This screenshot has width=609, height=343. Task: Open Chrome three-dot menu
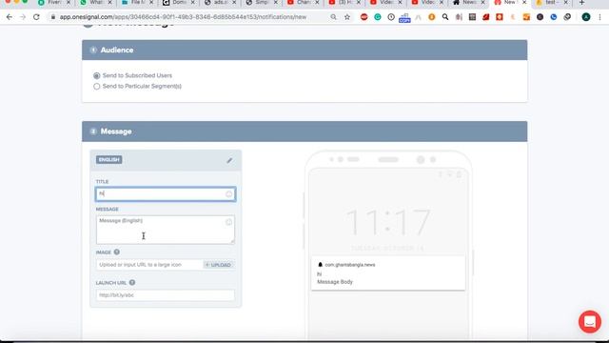point(600,17)
